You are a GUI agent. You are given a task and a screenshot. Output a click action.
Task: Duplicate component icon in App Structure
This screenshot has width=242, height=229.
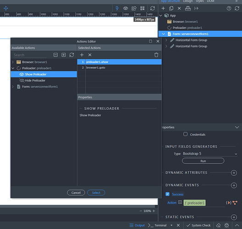(x=171, y=8)
